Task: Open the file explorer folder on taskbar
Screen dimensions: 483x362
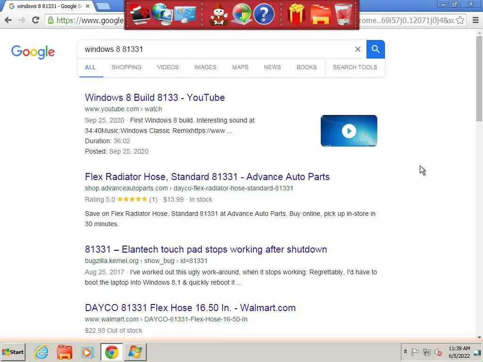Action: pyautogui.click(x=64, y=352)
